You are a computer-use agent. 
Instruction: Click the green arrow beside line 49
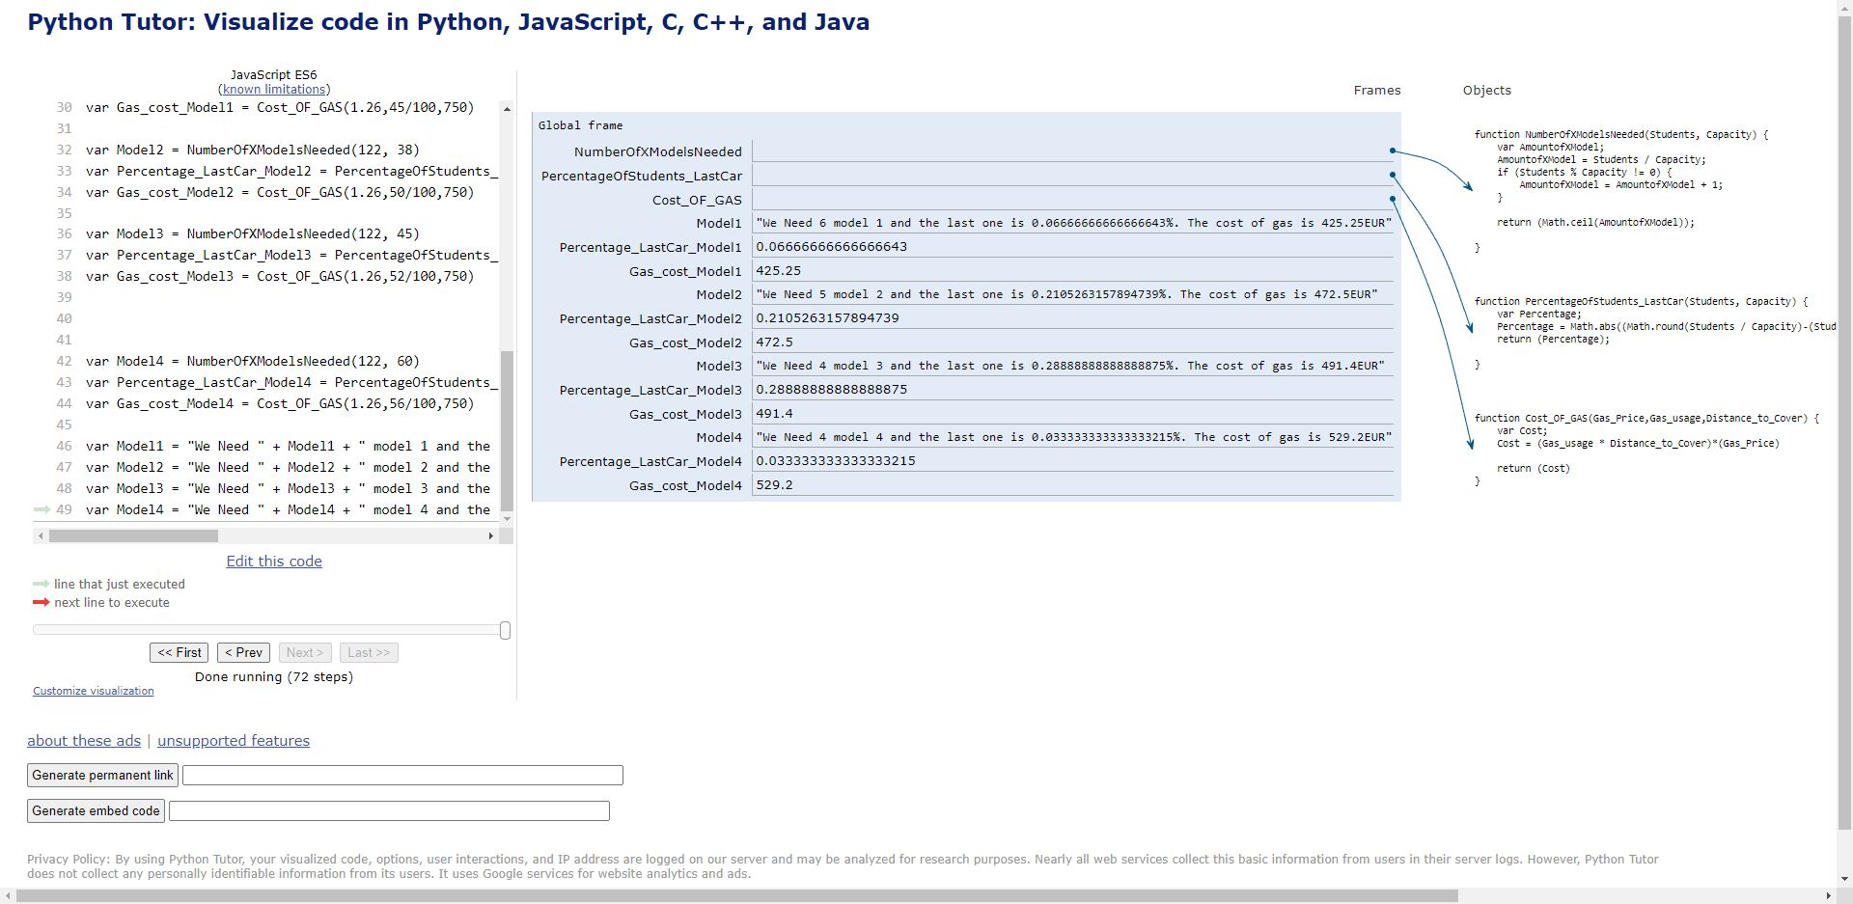click(41, 509)
